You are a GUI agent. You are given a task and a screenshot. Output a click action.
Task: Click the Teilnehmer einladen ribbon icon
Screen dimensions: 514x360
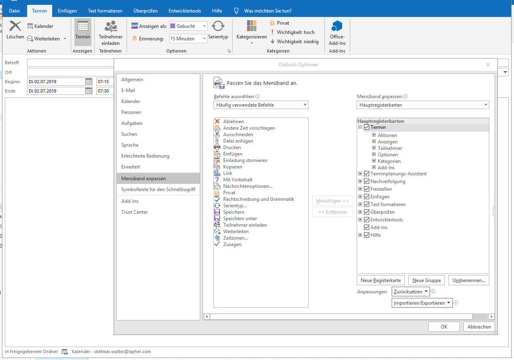[110, 27]
